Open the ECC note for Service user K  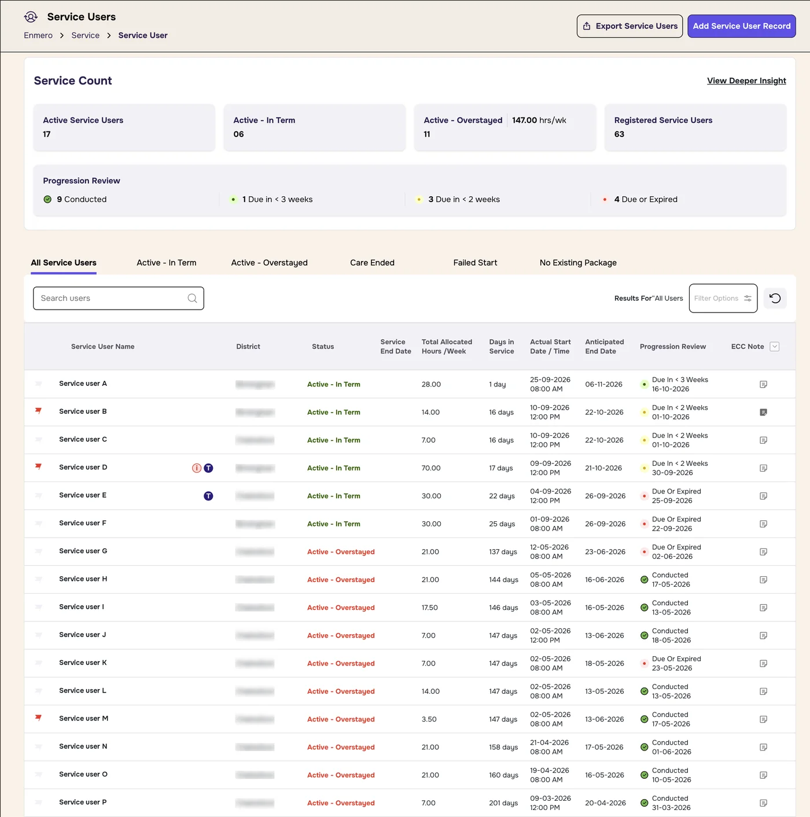[x=763, y=664]
